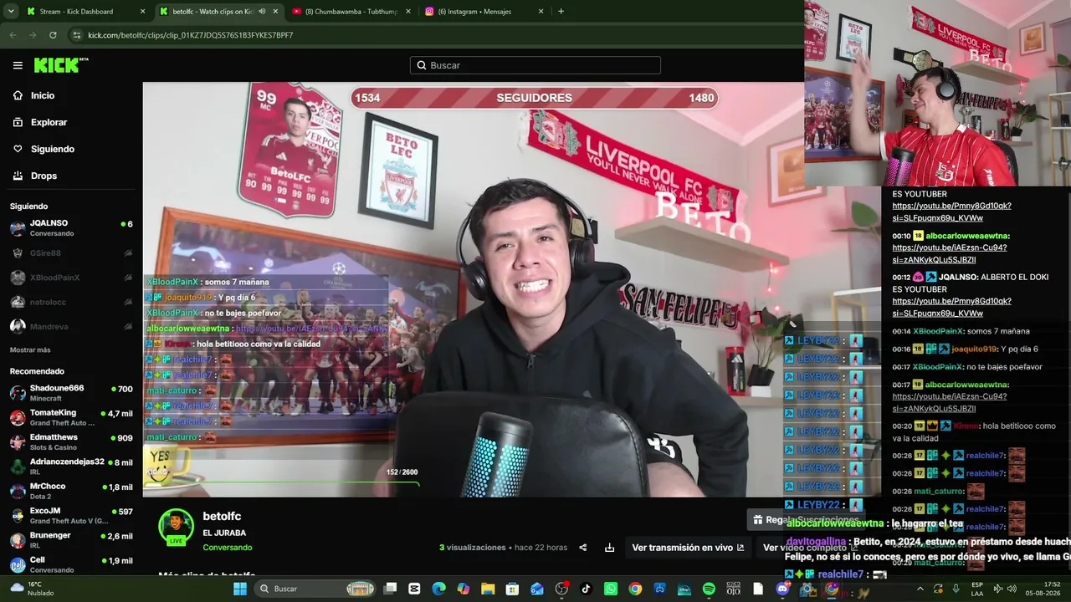Click the Conversando category under betolfc
Screen dimensions: 1071x602
pyautogui.click(x=228, y=548)
